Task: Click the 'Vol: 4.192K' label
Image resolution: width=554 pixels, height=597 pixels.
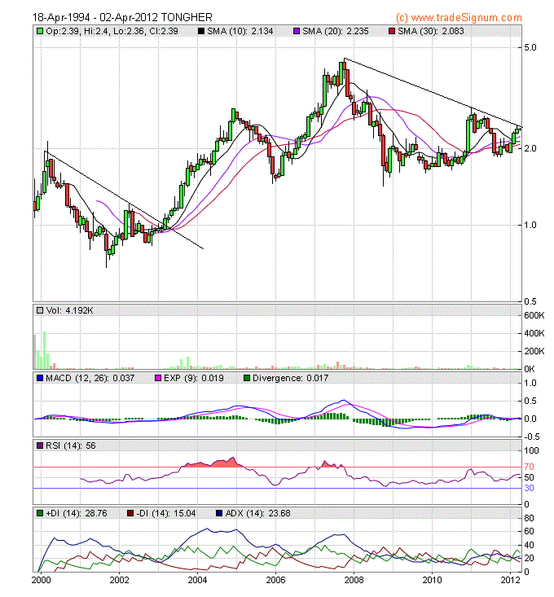Action: (69, 310)
